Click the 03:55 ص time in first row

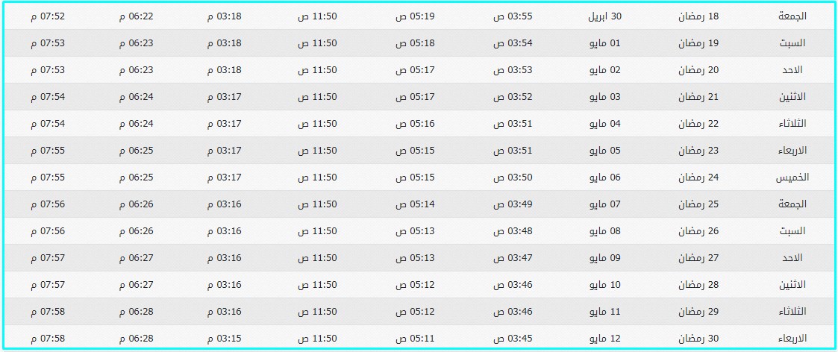point(512,16)
